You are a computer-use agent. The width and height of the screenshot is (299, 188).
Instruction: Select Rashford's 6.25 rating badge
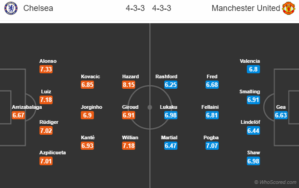tap(171, 85)
